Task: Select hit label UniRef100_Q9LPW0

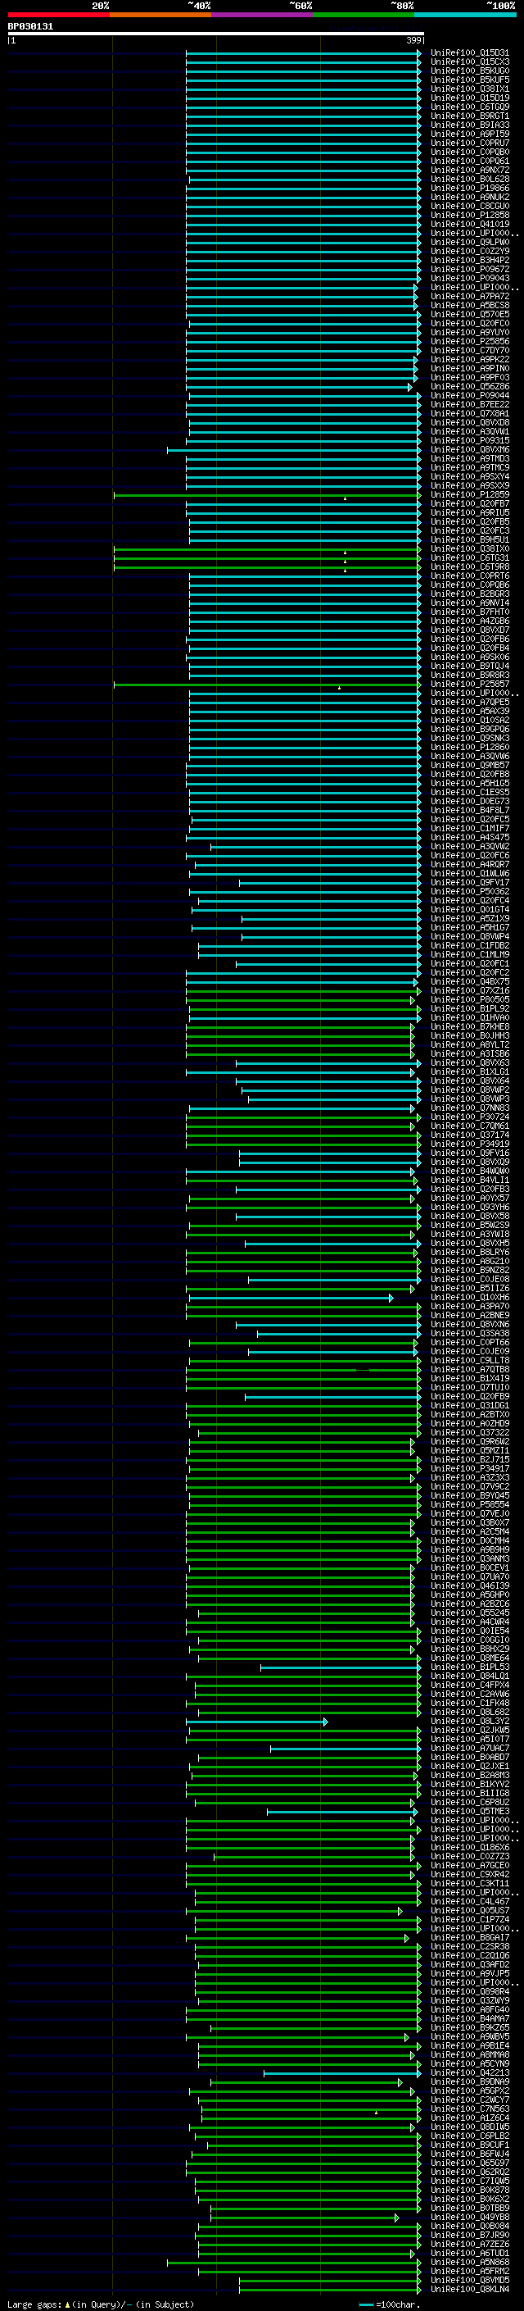Action: 470,242
